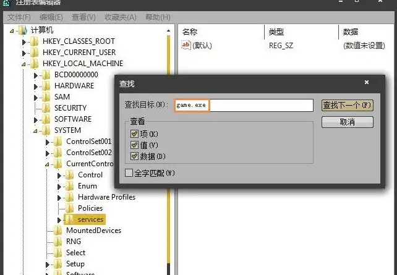Image resolution: width=397 pixels, height=275 pixels.
Task: Select the HKEY_CLASSES_ROOT folder icon
Action: click(x=34, y=41)
